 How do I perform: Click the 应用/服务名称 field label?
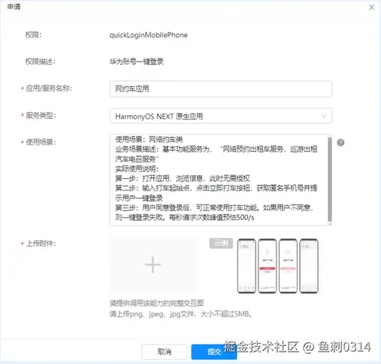point(49,89)
